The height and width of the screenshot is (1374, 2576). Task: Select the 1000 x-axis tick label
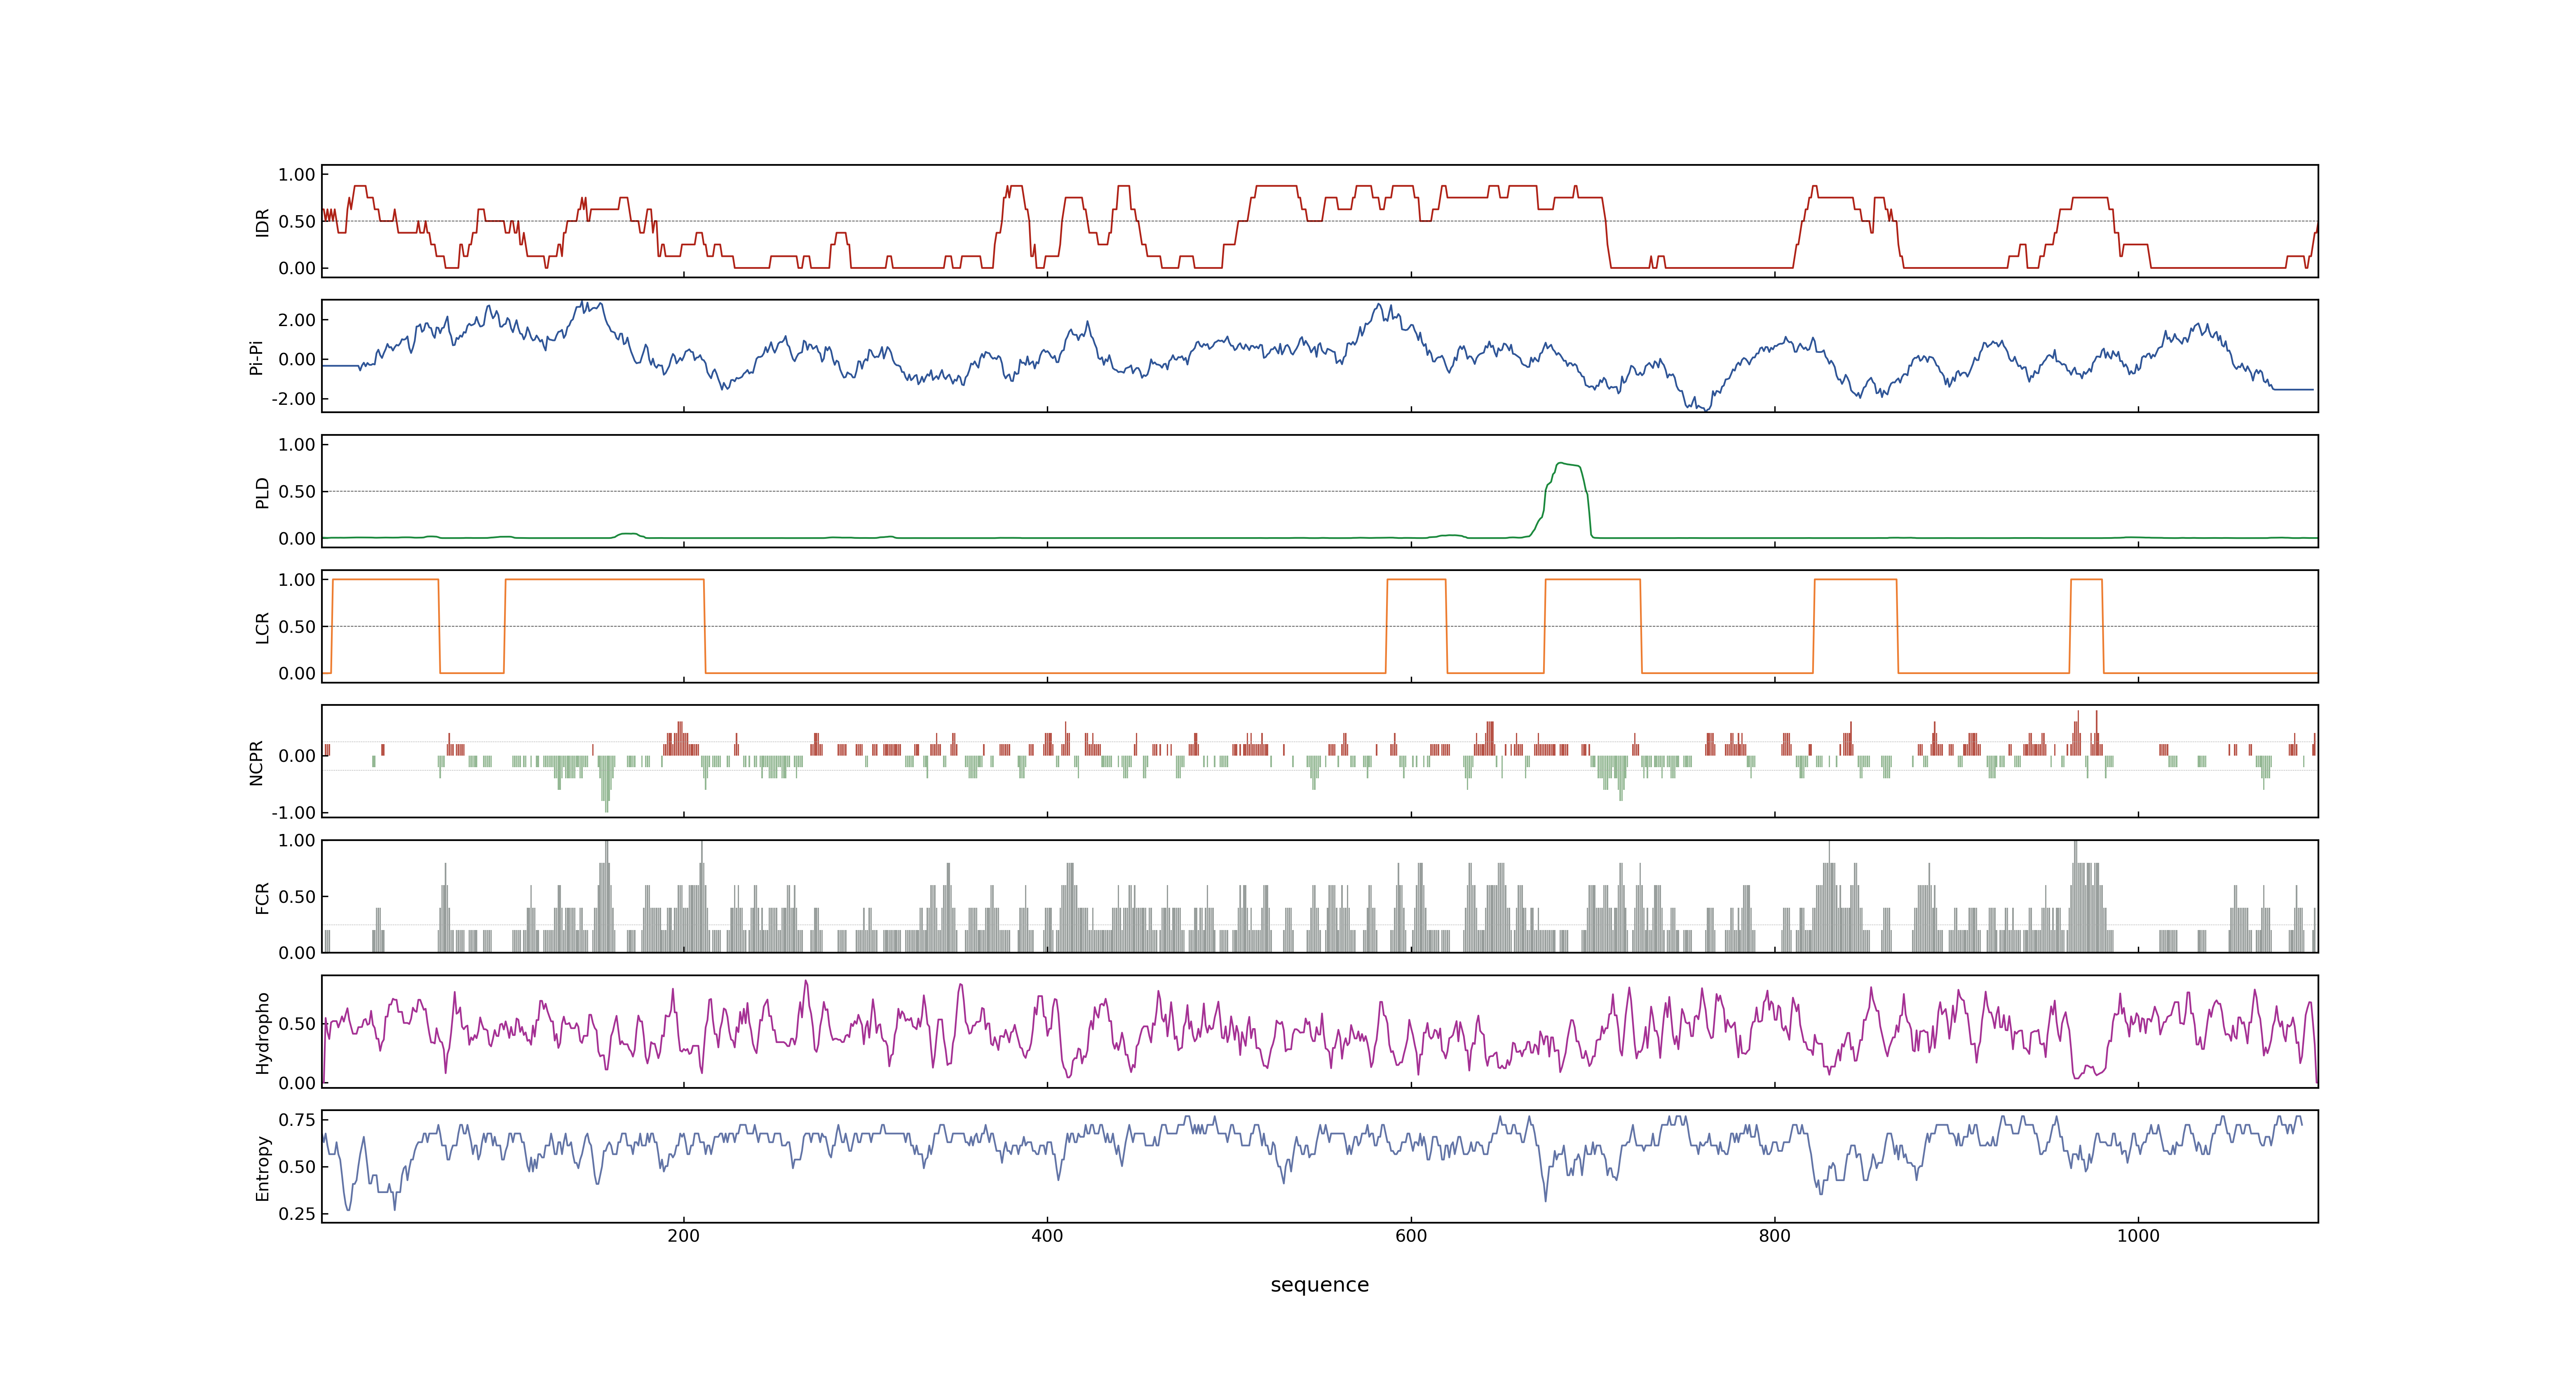coord(2138,1236)
